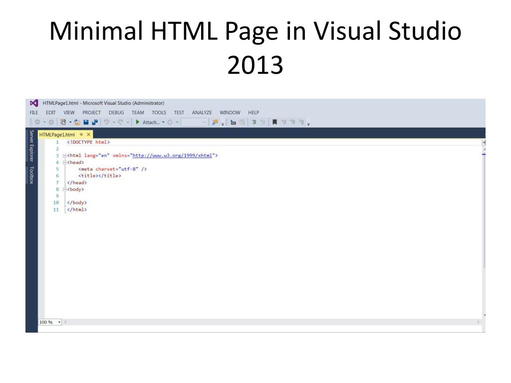The height and width of the screenshot is (383, 511).
Task: Click the Refresh browser icon
Action: [x=170, y=122]
